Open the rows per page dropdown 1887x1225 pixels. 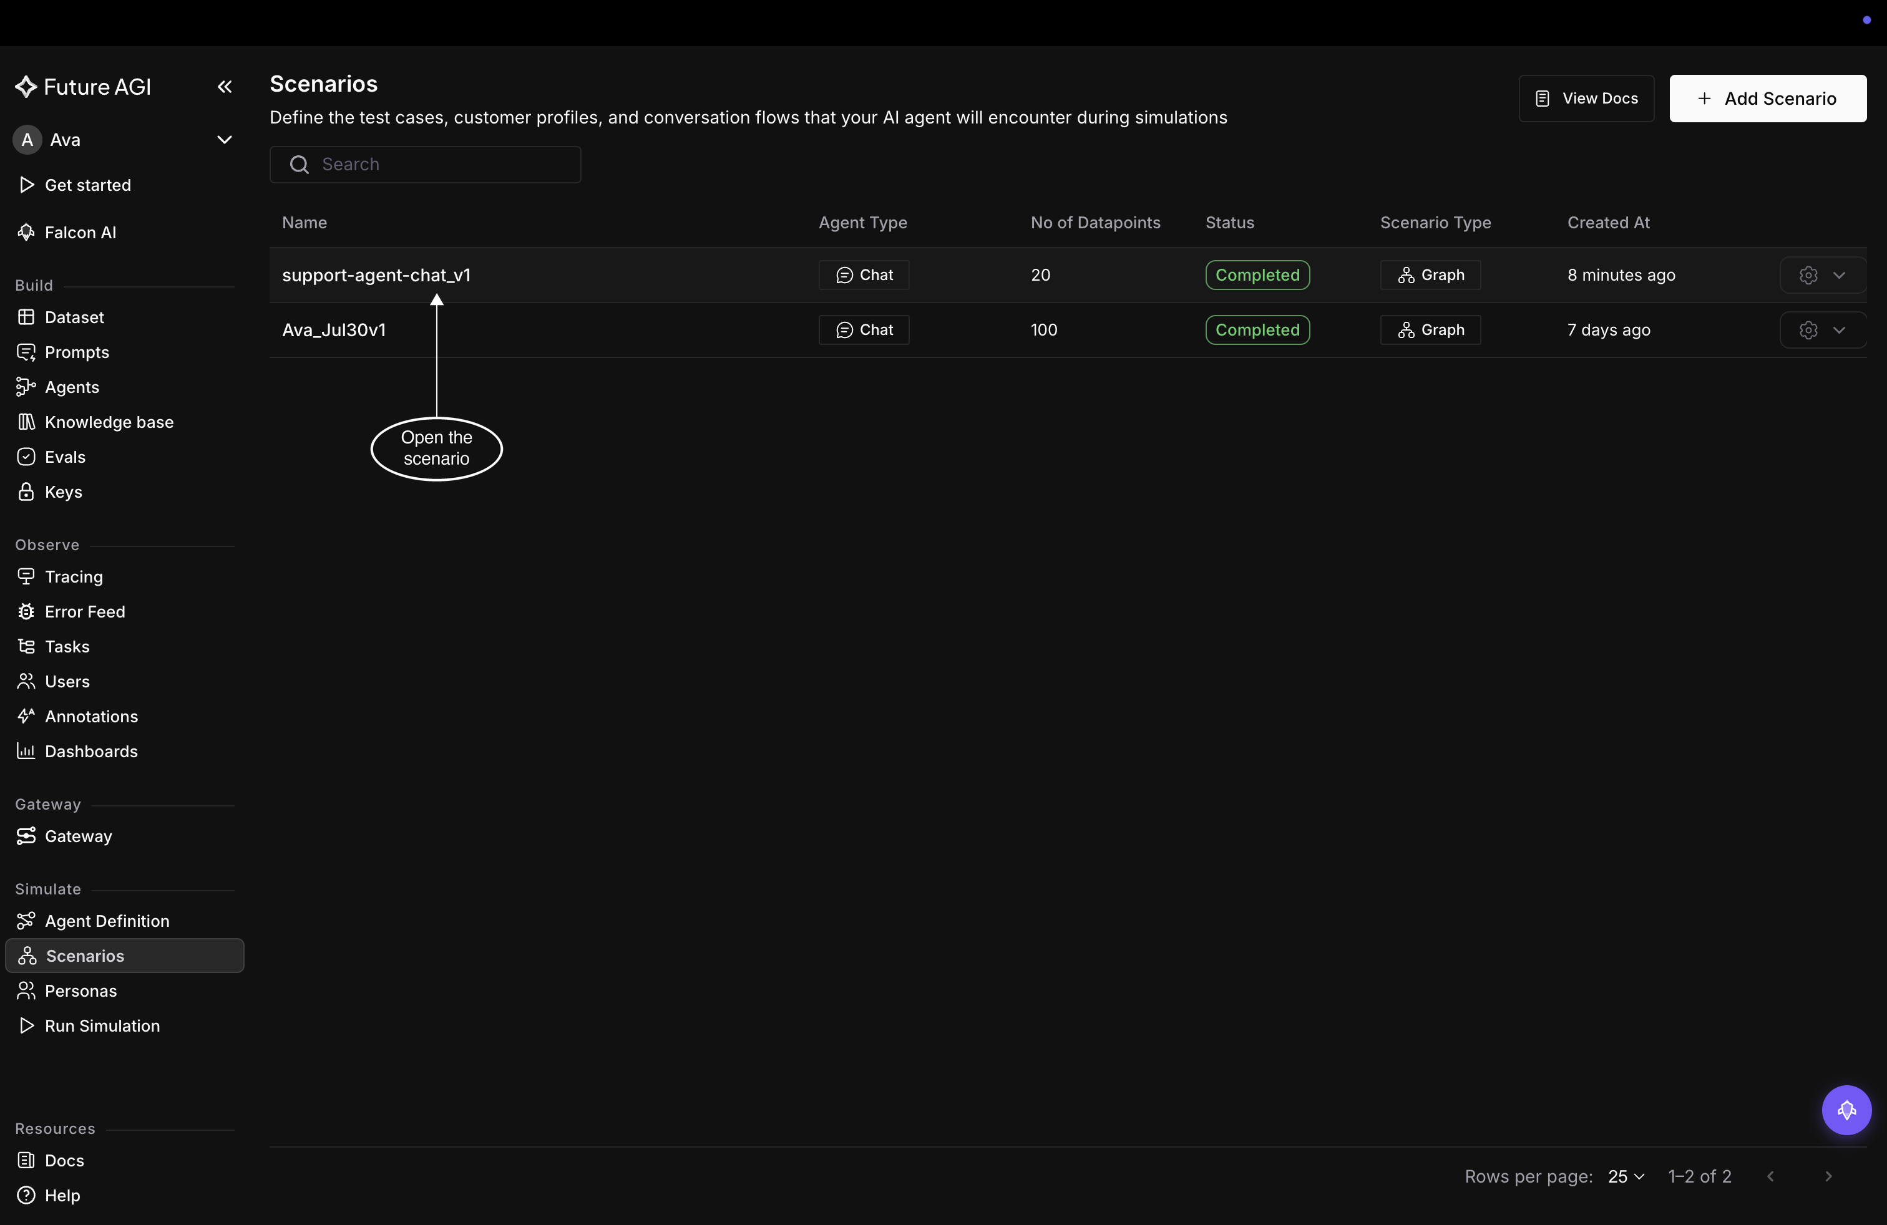[x=1626, y=1176]
